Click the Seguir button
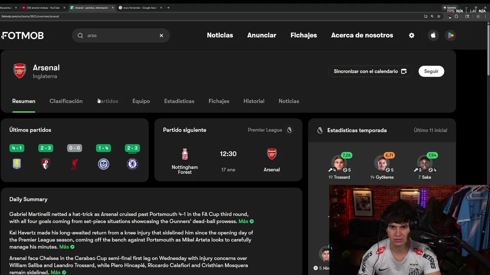Screen dimensions: 490x275 pos(431,71)
